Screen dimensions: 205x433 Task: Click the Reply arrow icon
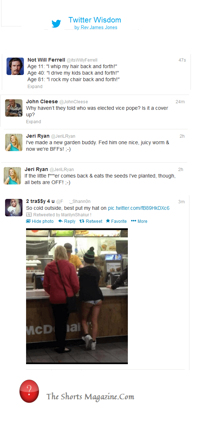(x=60, y=221)
